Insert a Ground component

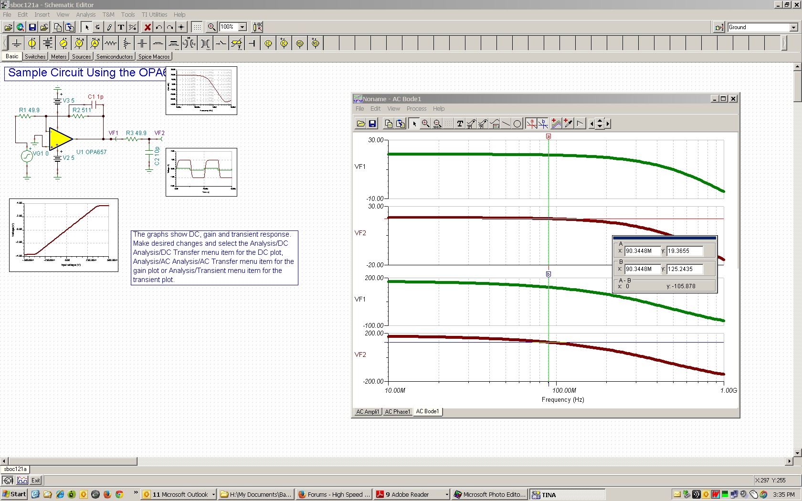pos(16,43)
